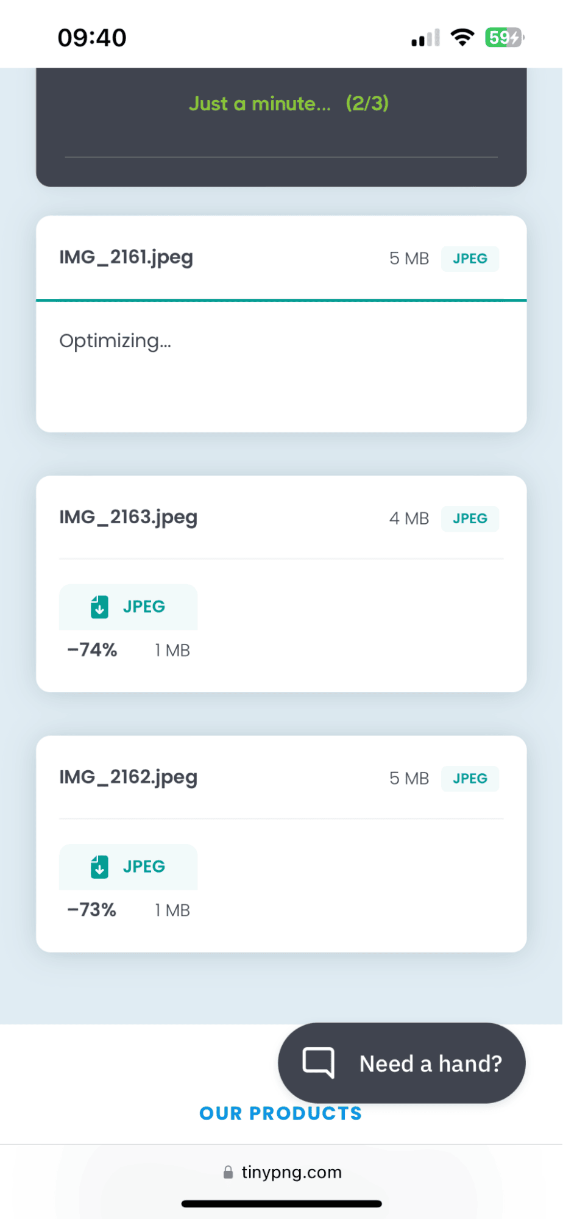Tap the IMG_2161 optimizing progress bar
The width and height of the screenshot is (563, 1219).
(281, 300)
